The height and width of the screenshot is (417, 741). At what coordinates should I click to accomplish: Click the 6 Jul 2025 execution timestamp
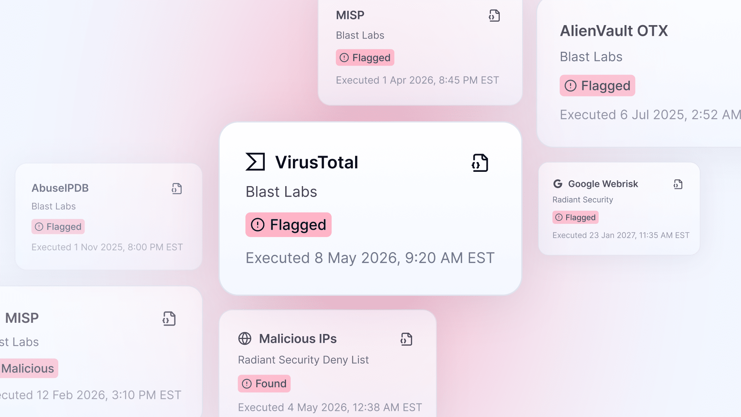(x=650, y=115)
